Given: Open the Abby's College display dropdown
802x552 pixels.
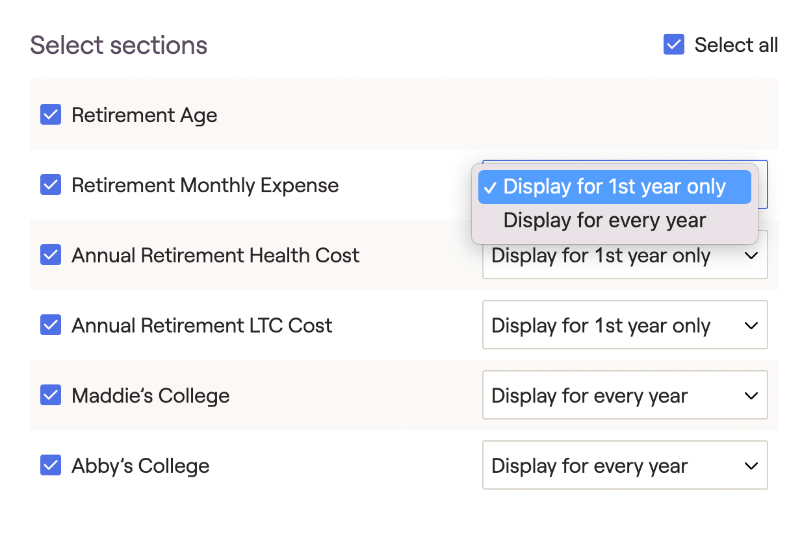Looking at the screenshot, I should pos(625,465).
